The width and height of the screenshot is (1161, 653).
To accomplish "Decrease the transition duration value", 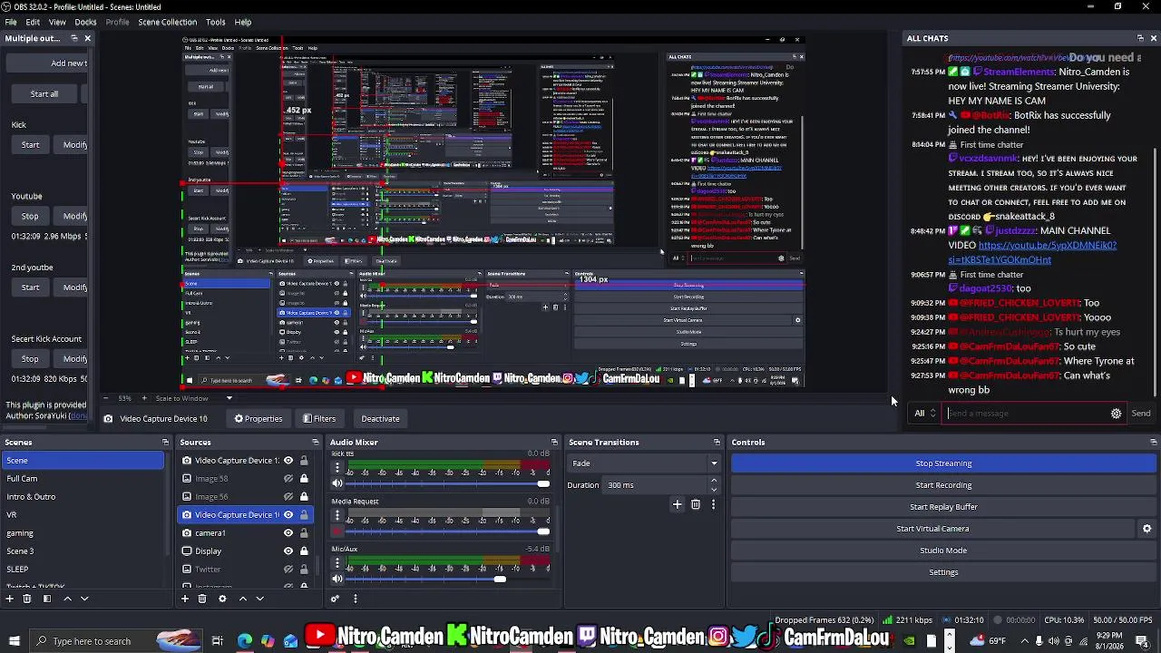I will [x=714, y=489].
